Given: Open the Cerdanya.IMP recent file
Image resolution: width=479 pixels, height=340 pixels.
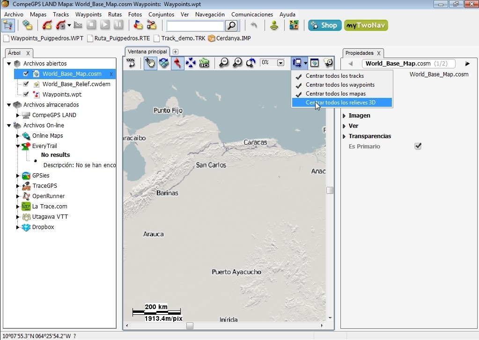Looking at the screenshot, I should [229, 38].
